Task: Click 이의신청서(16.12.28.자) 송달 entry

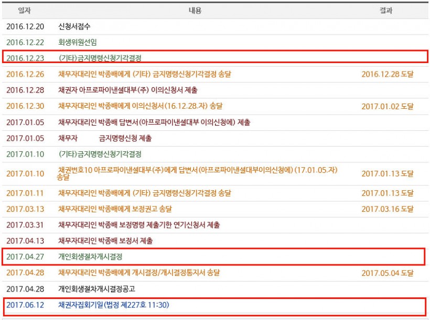Action: [141, 106]
